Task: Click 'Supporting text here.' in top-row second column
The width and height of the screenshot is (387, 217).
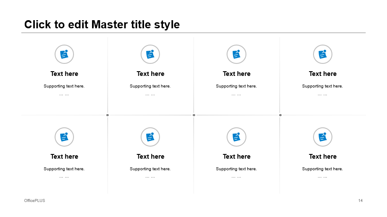Action: pyautogui.click(x=150, y=86)
